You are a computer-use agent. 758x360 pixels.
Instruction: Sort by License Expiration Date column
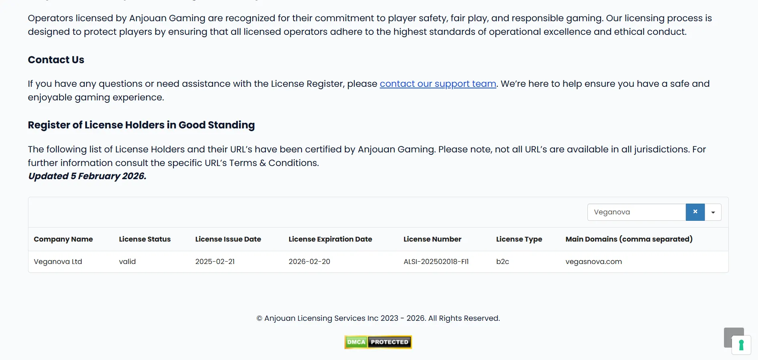click(330, 239)
